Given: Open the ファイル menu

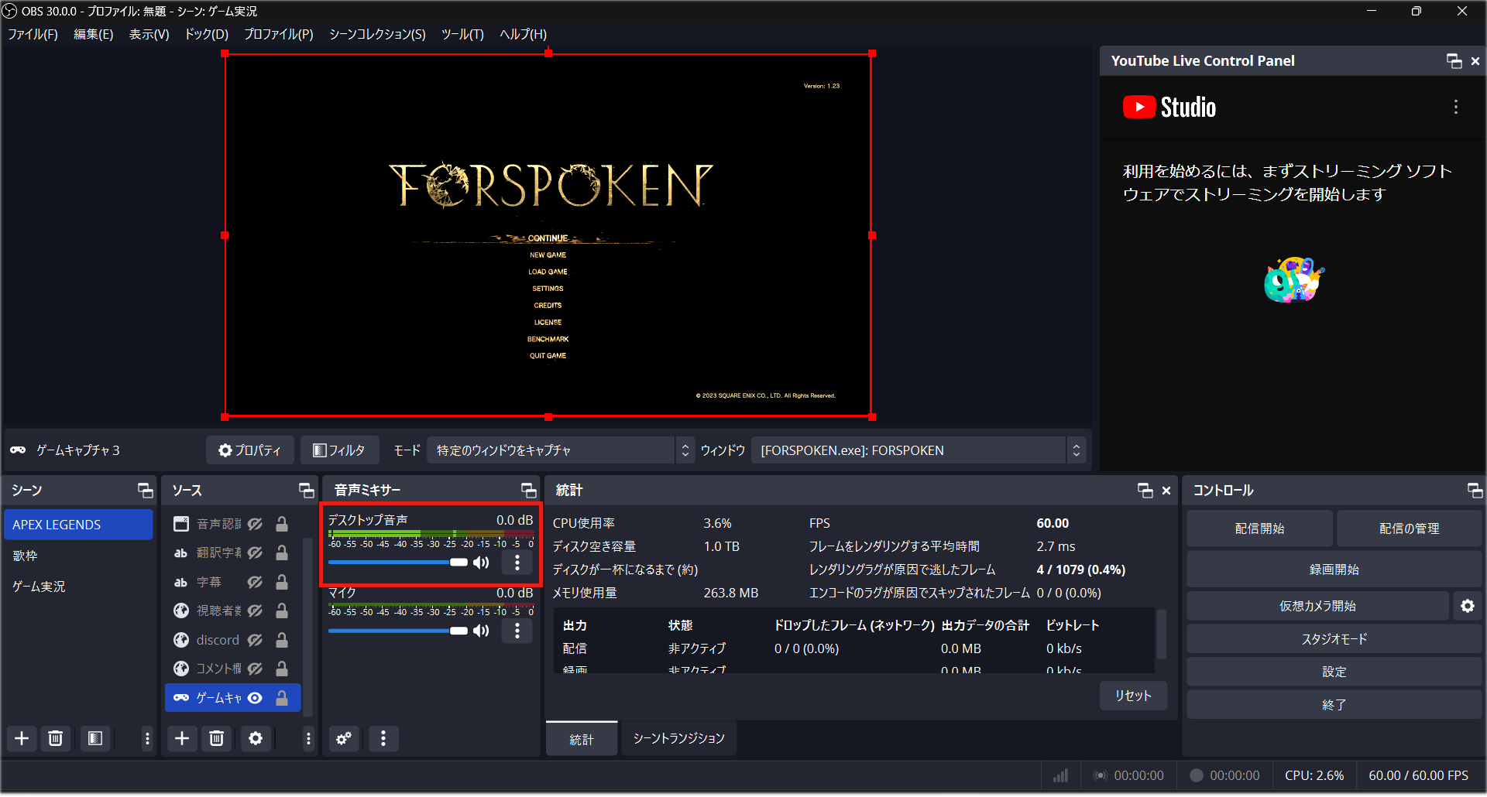Looking at the screenshot, I should [x=33, y=35].
